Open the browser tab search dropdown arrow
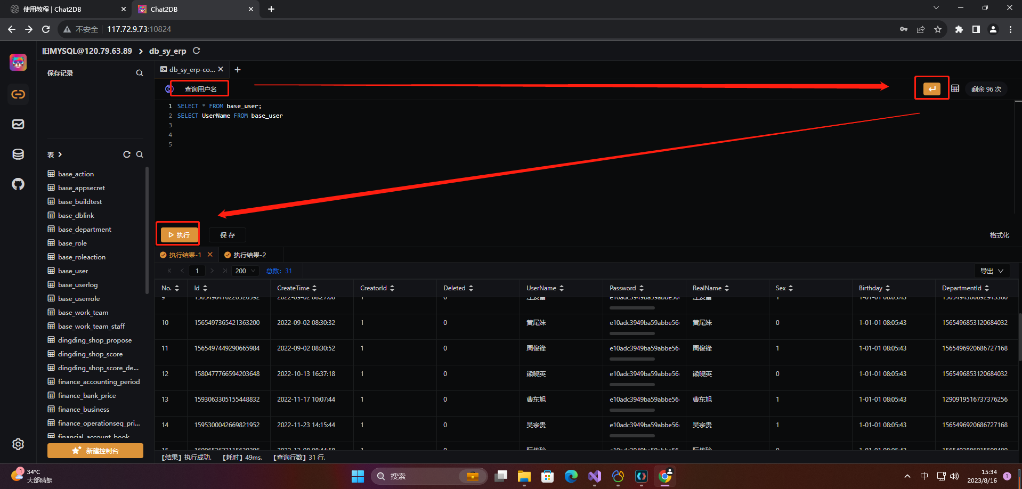The width and height of the screenshot is (1022, 489). [936, 7]
